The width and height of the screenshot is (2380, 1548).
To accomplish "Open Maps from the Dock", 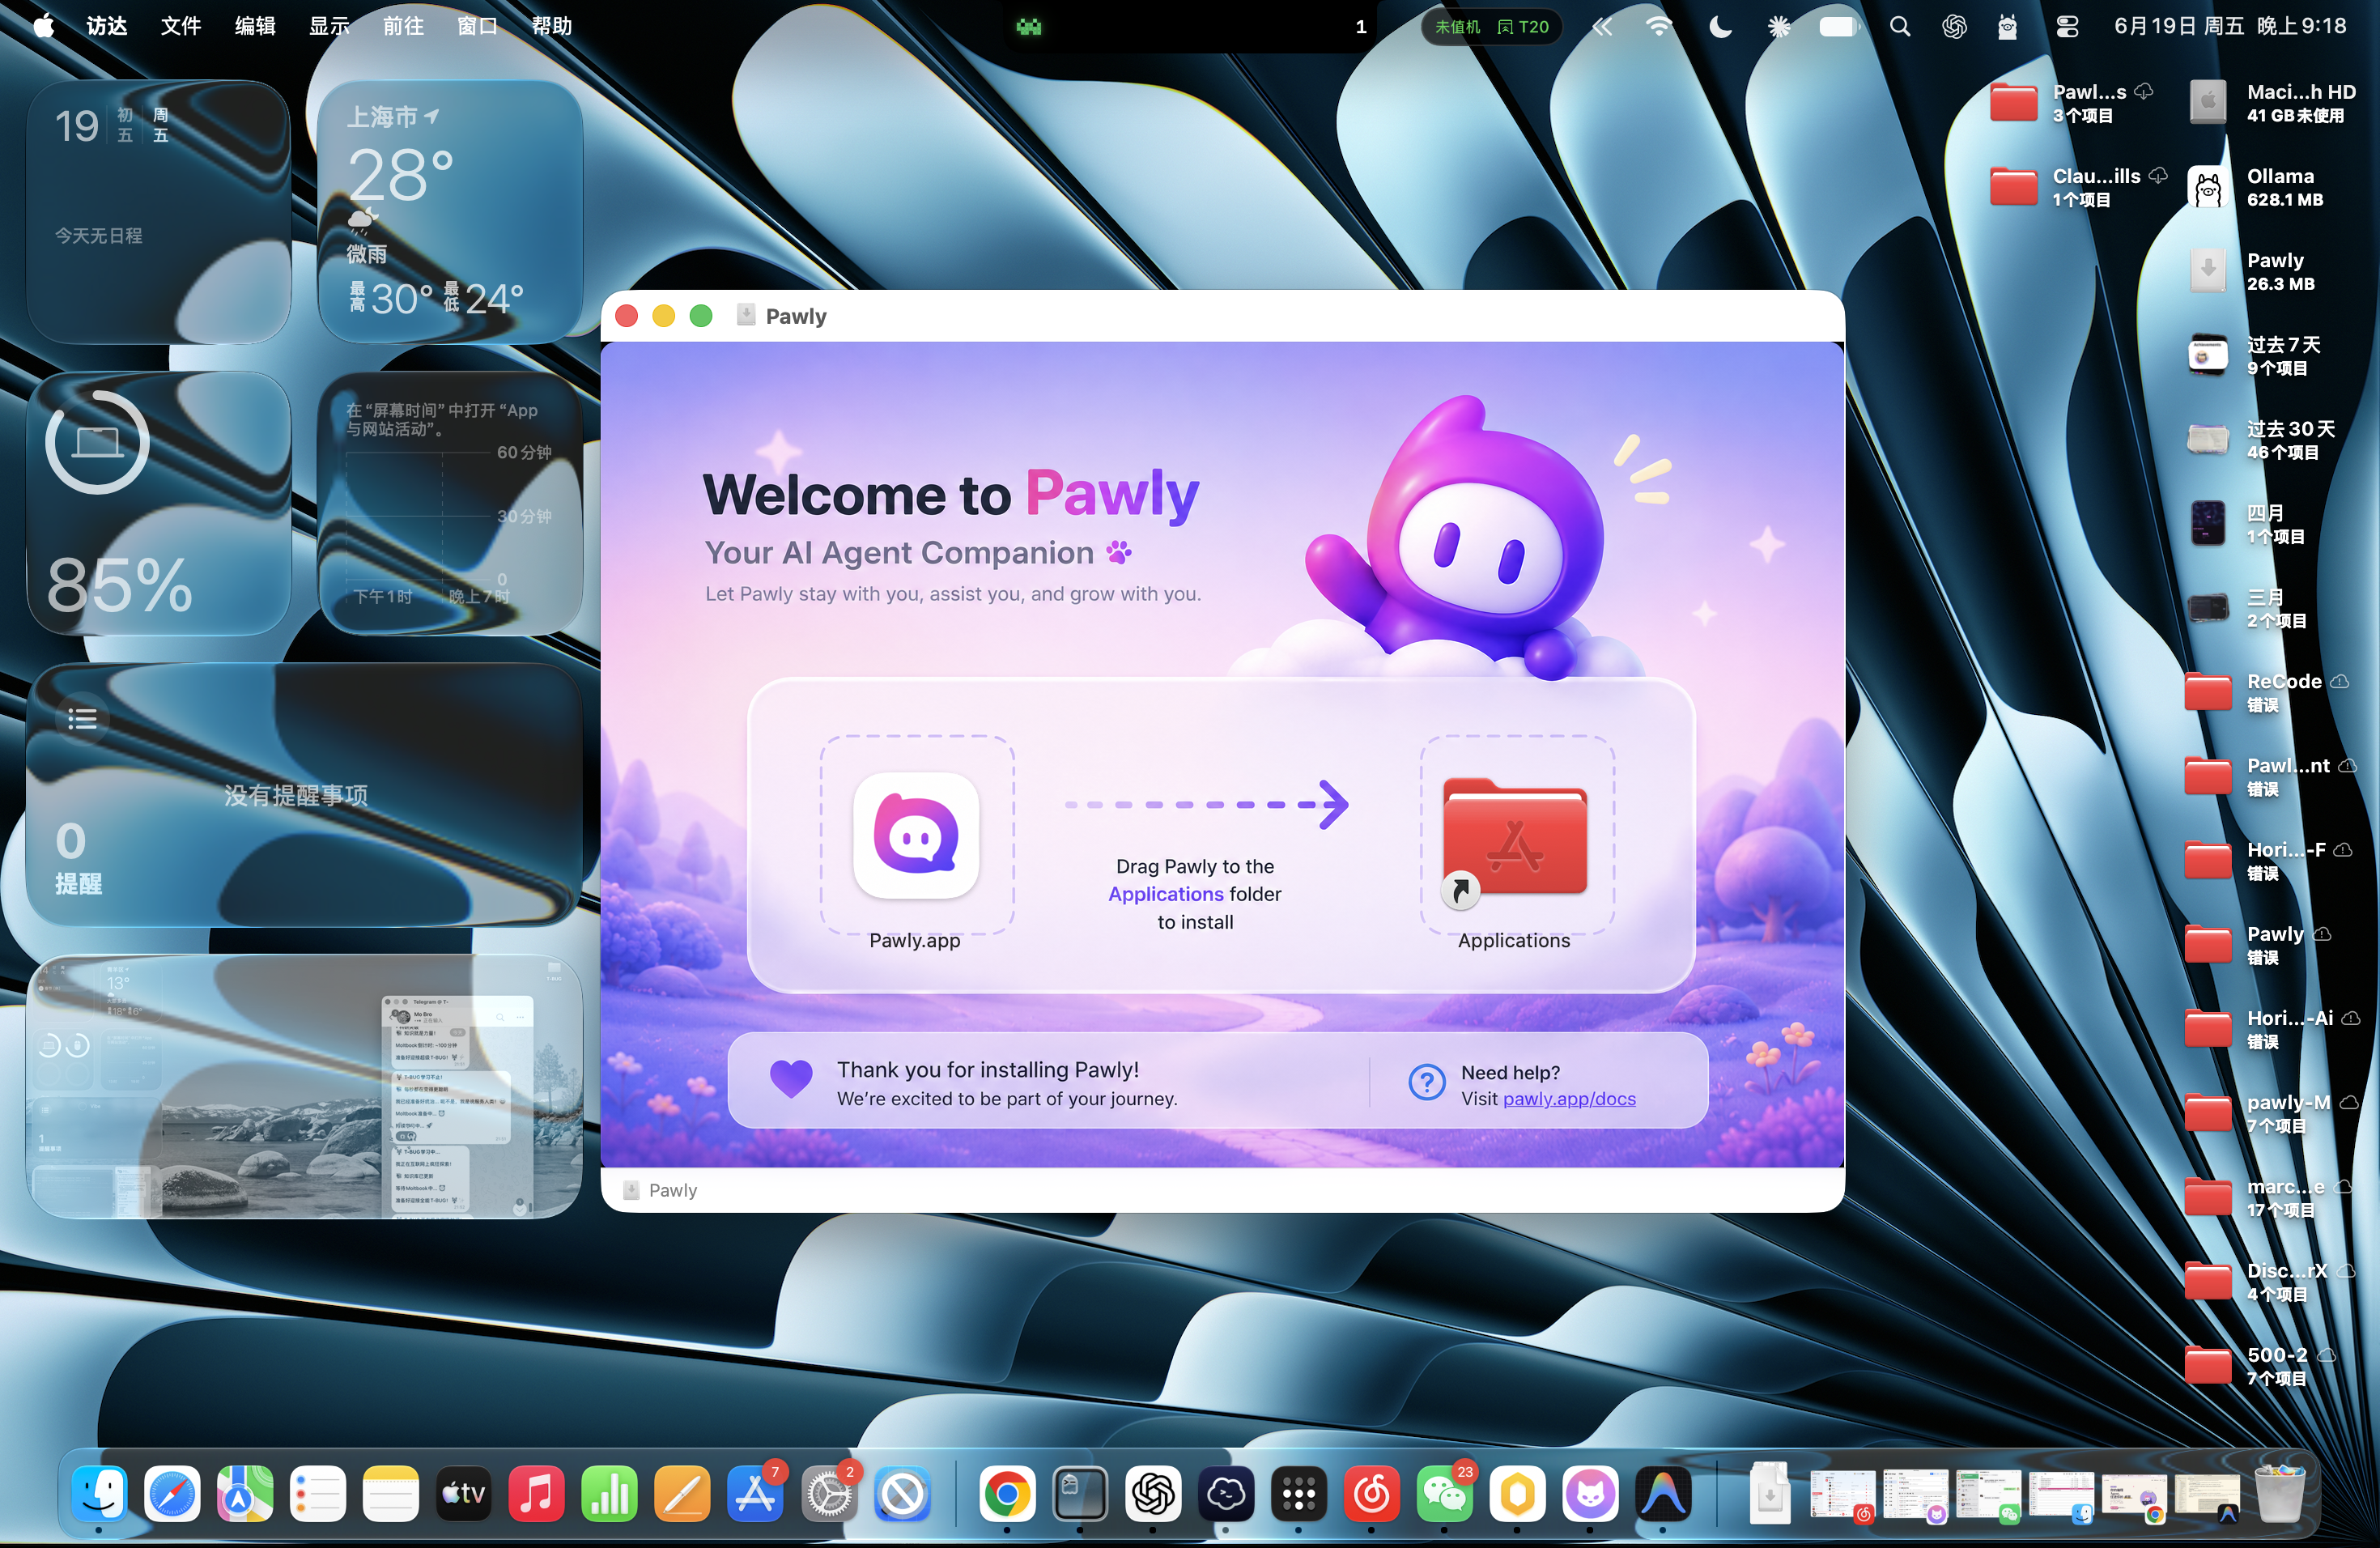I will click(245, 1495).
